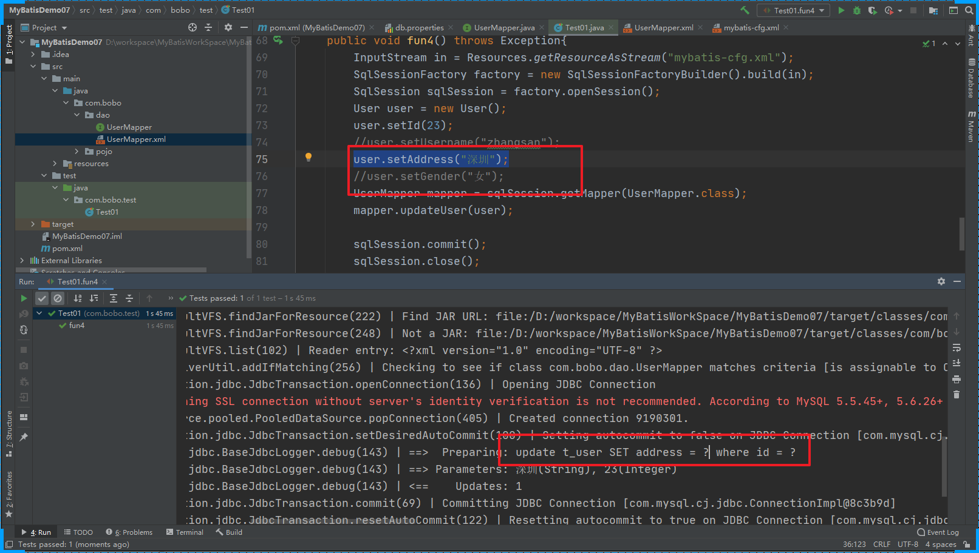Run Test01.fun4 with the green play button
This screenshot has width=979, height=553.
pos(841,10)
